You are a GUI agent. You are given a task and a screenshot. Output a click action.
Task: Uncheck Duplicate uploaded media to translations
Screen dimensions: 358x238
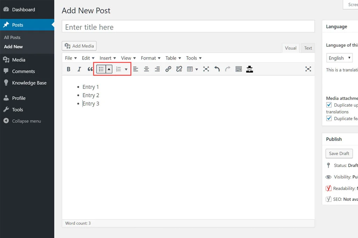click(x=329, y=105)
